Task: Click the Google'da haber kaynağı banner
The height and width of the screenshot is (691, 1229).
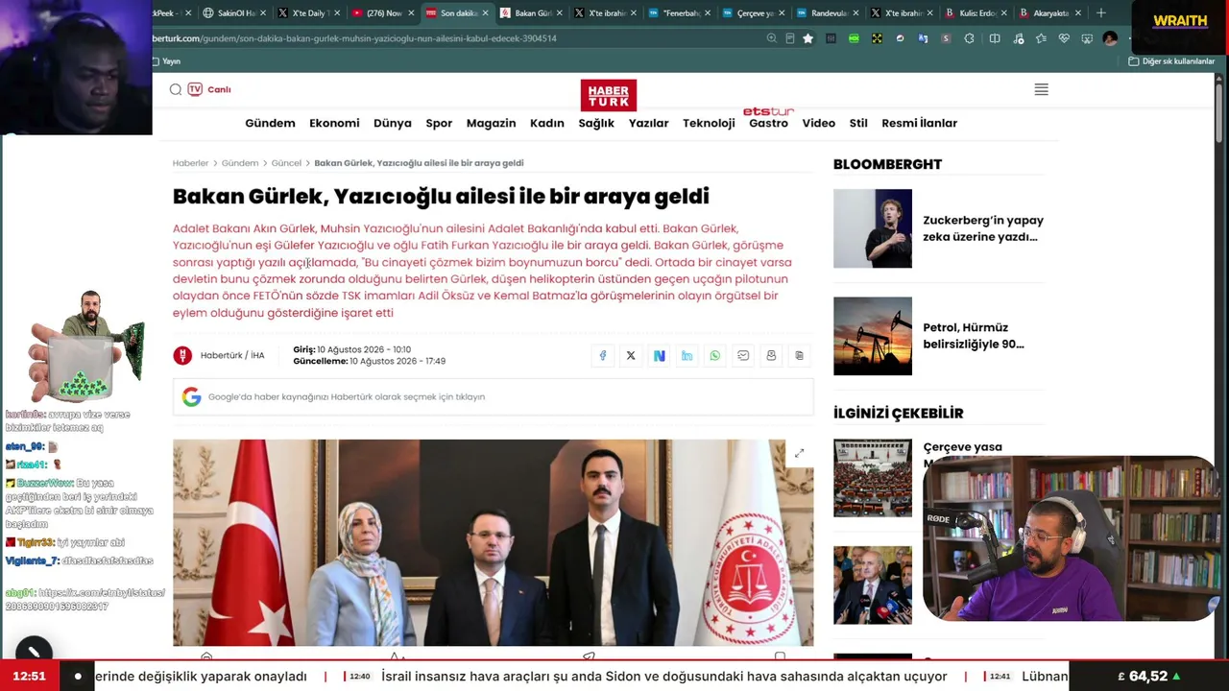Action: [x=493, y=396]
